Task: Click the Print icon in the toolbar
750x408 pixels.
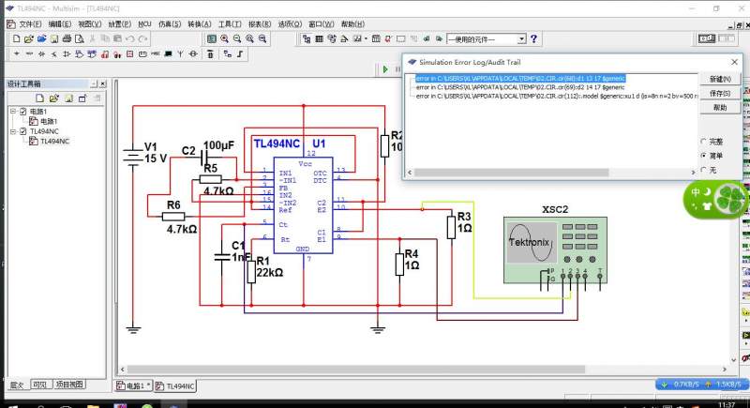Action: 67,38
